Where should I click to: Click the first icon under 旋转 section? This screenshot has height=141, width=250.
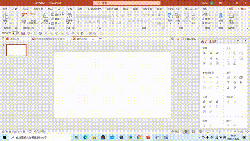coord(228,126)
